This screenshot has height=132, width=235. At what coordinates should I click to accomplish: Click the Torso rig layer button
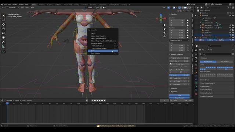coord(180,95)
